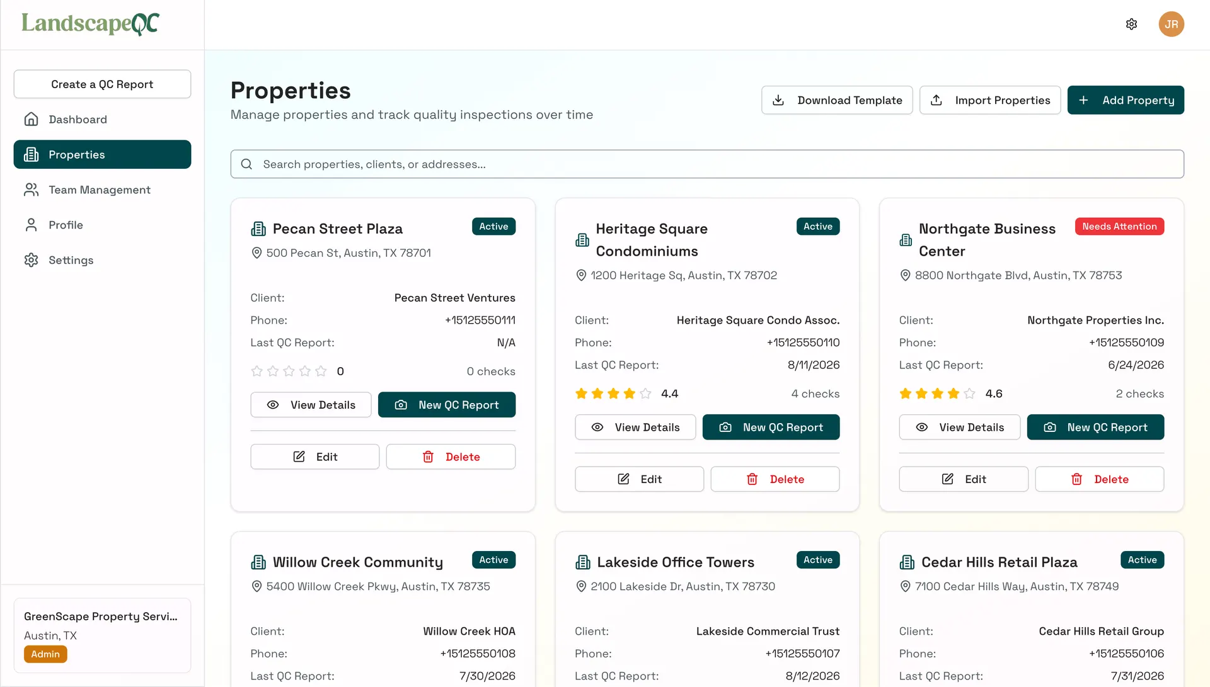Click the location pin for 7100 Cedar Hills Way
1210x687 pixels.
905,587
